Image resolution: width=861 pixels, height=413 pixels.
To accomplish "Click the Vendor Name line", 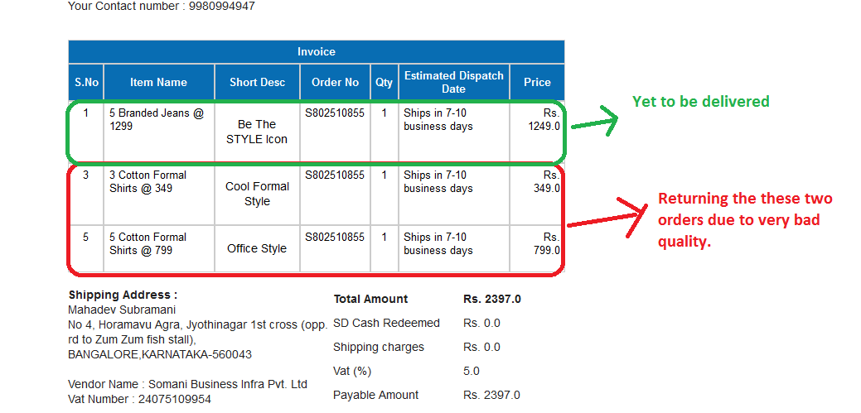I will (187, 384).
